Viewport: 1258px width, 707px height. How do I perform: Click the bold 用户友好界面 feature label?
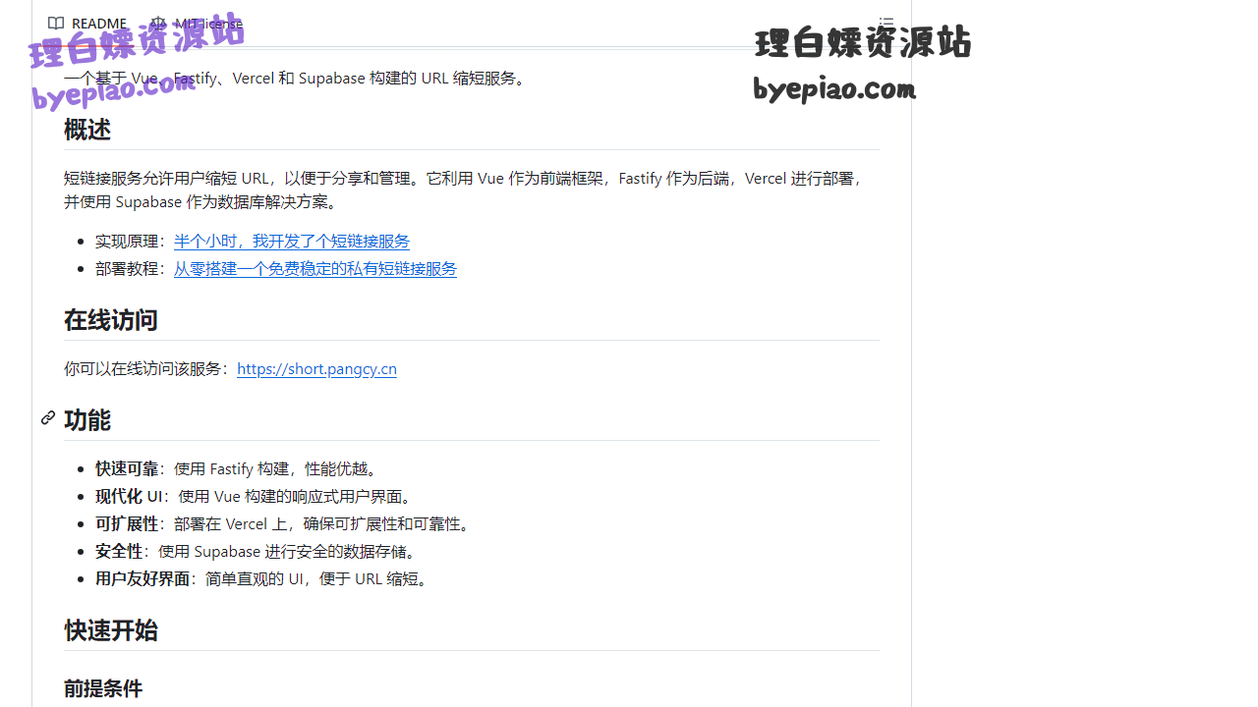143,578
